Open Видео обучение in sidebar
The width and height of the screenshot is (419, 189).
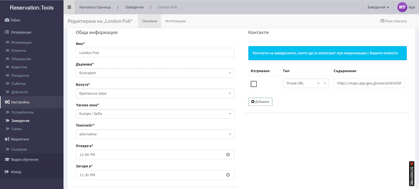click(25, 159)
